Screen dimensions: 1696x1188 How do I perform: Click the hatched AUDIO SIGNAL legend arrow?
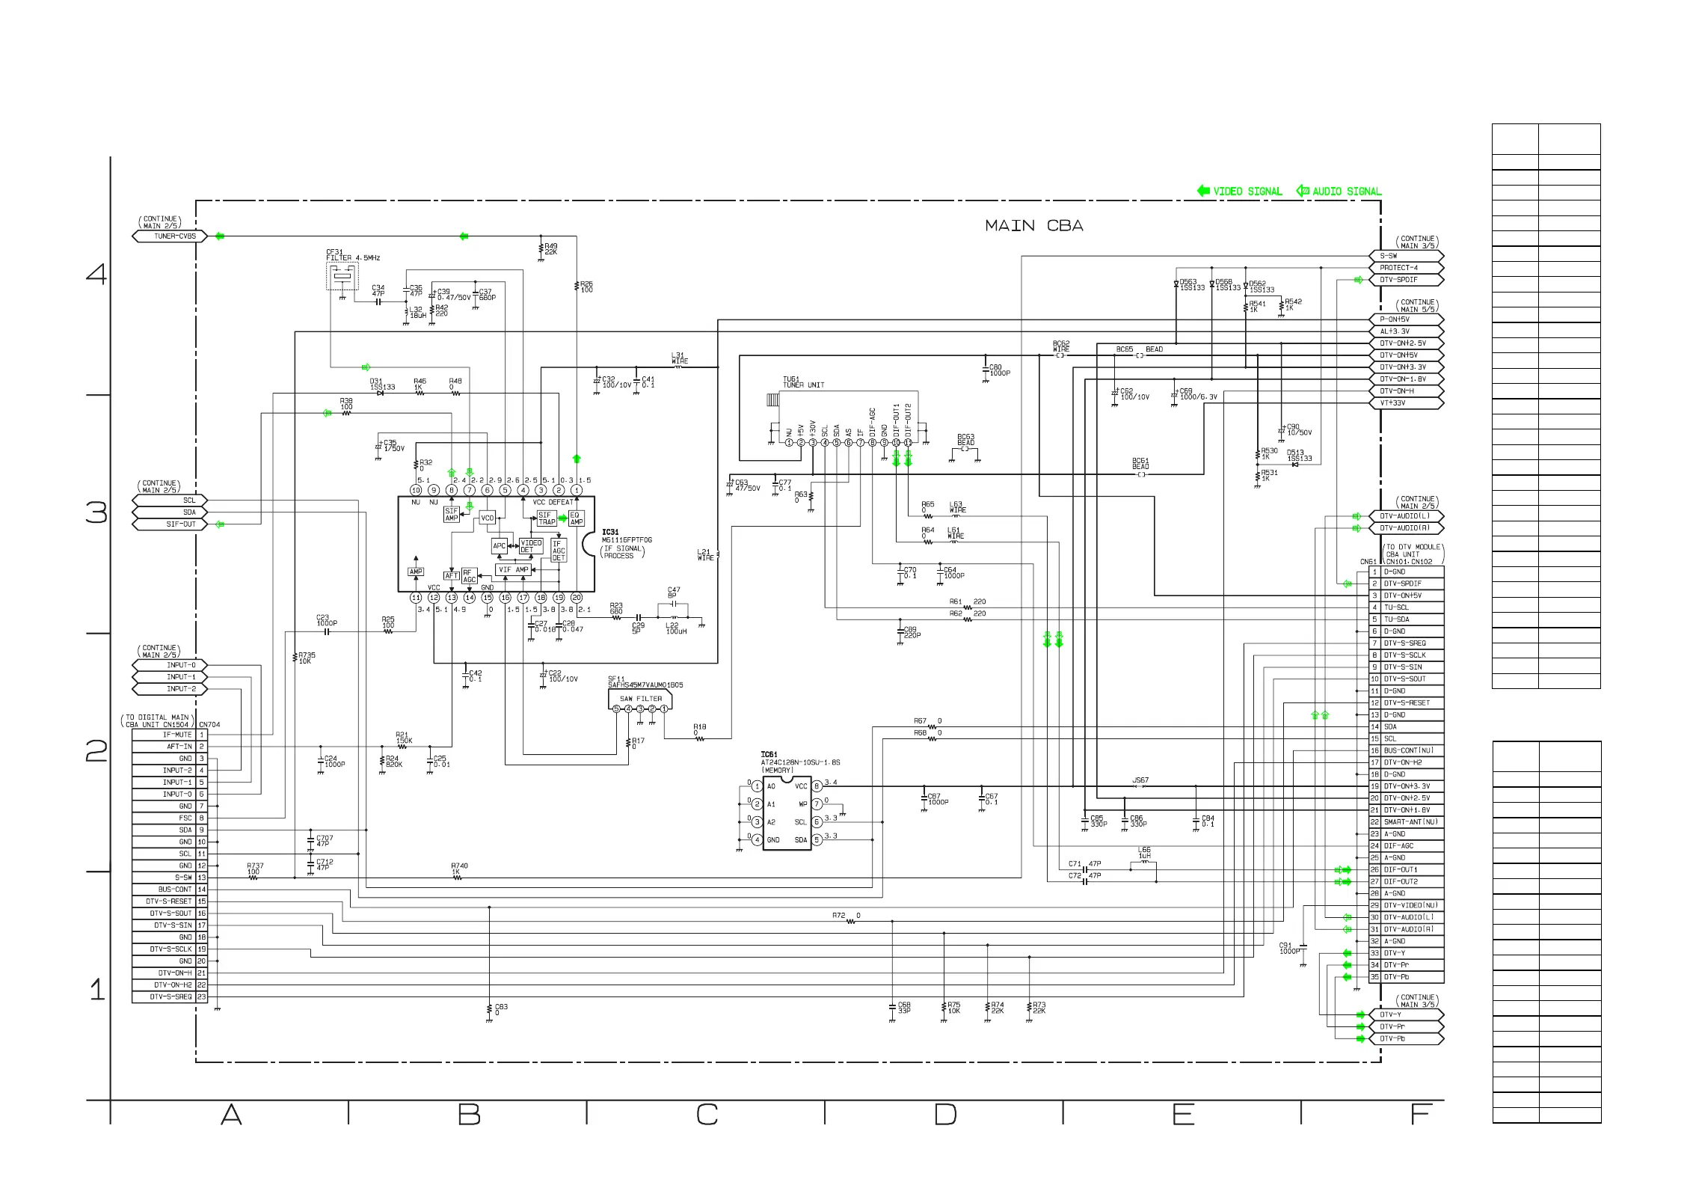pyautogui.click(x=1302, y=191)
